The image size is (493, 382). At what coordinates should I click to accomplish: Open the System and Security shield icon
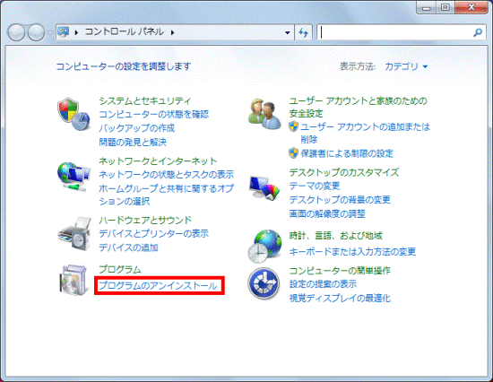coord(74,114)
